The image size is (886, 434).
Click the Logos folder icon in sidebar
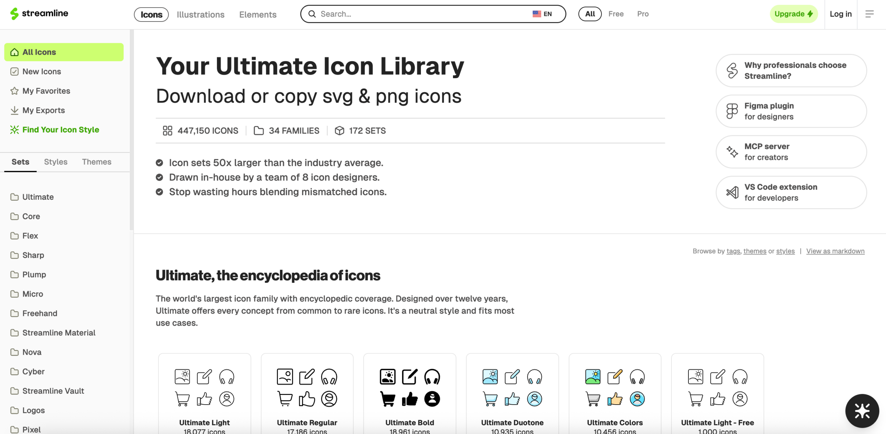point(15,410)
